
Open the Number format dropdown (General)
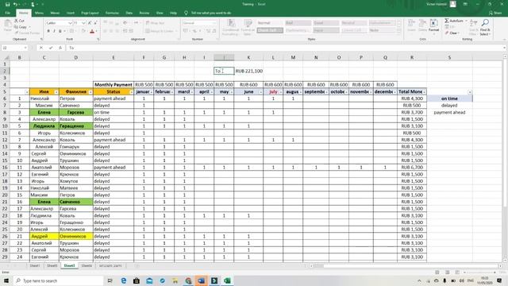[214, 23]
